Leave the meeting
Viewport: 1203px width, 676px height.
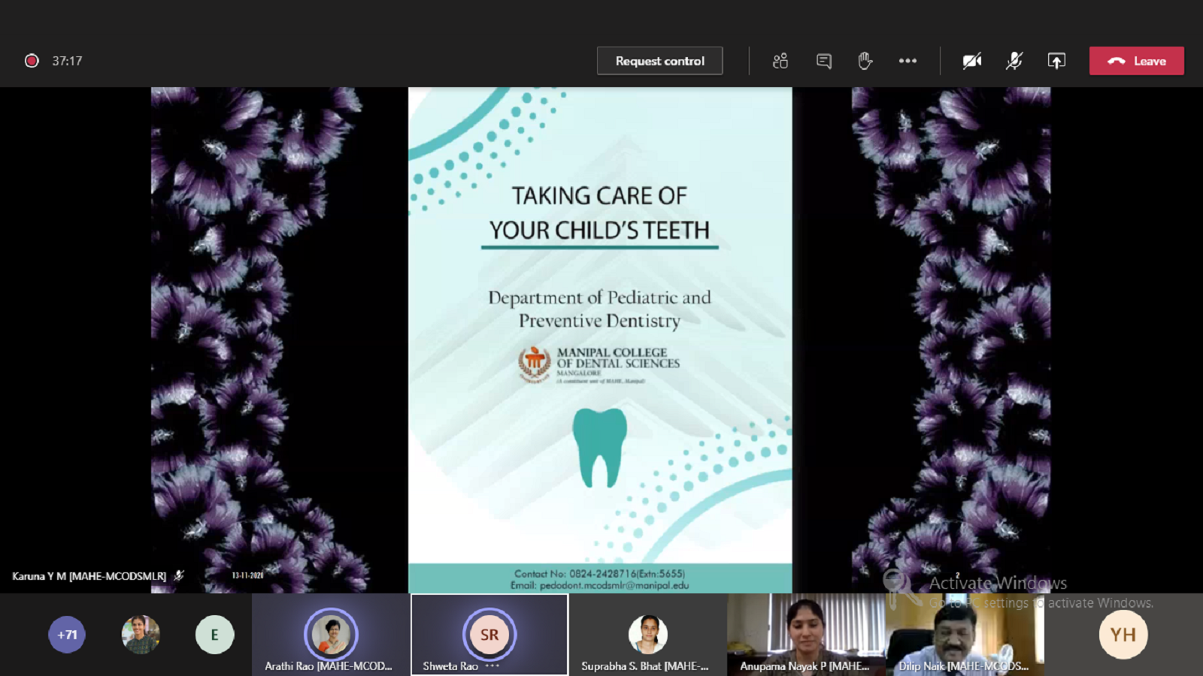[1136, 61]
